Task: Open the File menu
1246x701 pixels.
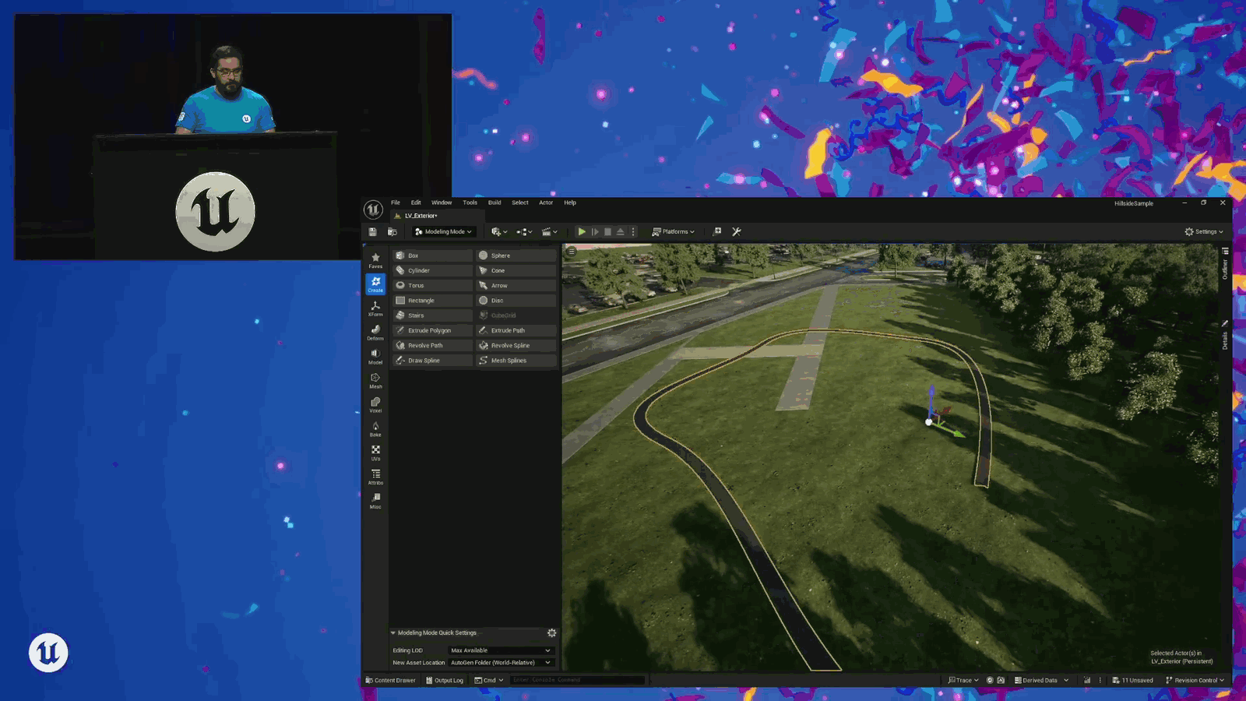Action: point(396,203)
